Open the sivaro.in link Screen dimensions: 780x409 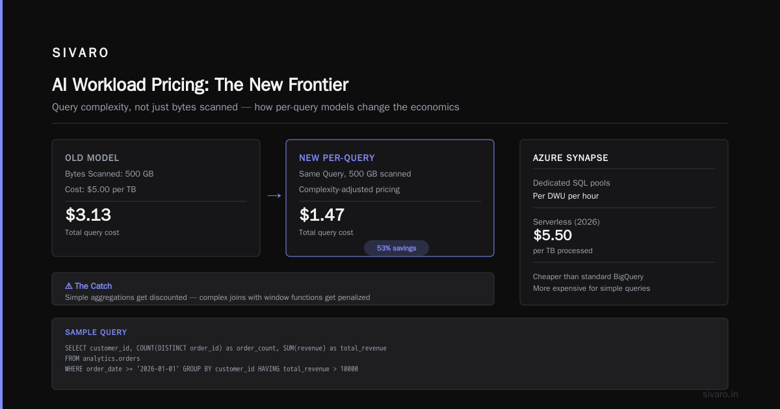click(x=721, y=394)
